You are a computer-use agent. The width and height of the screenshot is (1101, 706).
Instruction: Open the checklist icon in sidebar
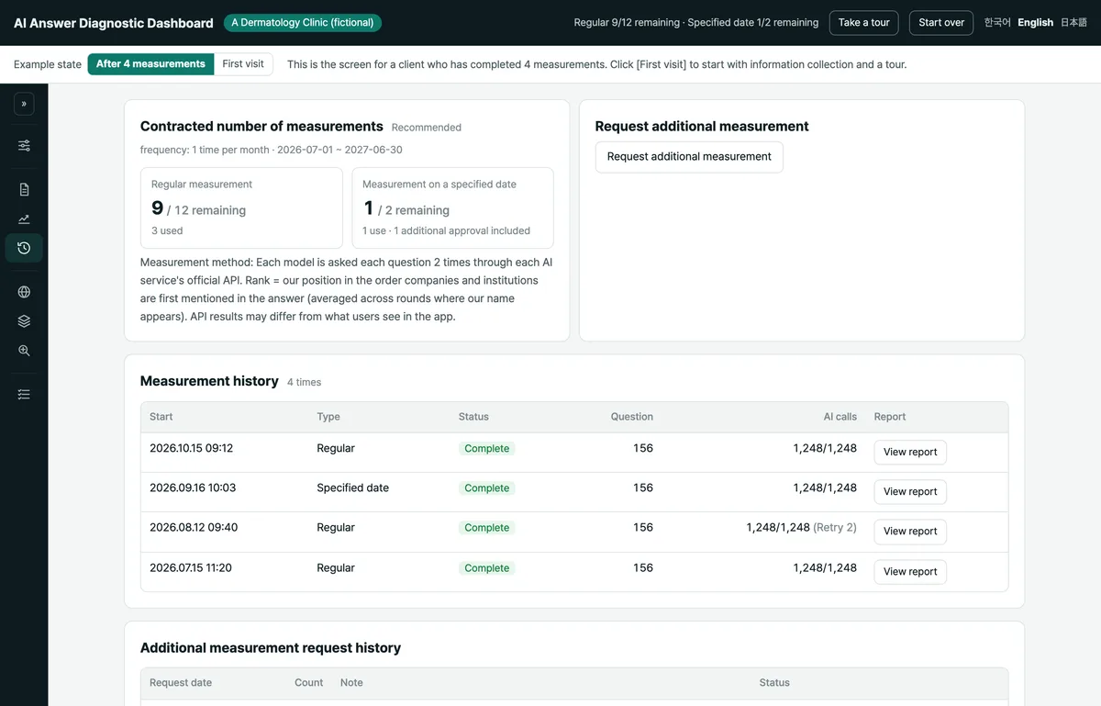[x=24, y=394]
